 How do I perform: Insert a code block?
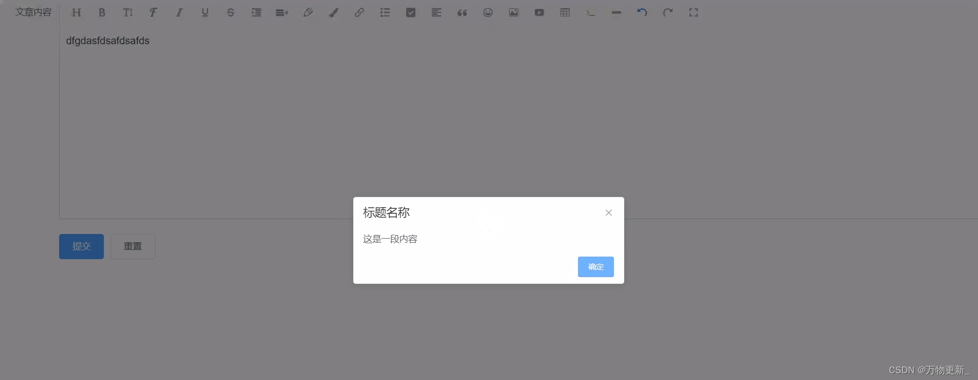[x=591, y=12]
